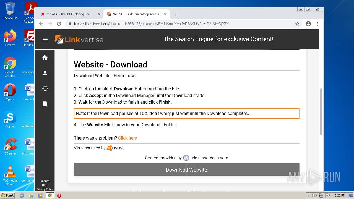This screenshot has height=199, width=354.
Task: Click the 'Website - Download' heading
Action: (110, 64)
